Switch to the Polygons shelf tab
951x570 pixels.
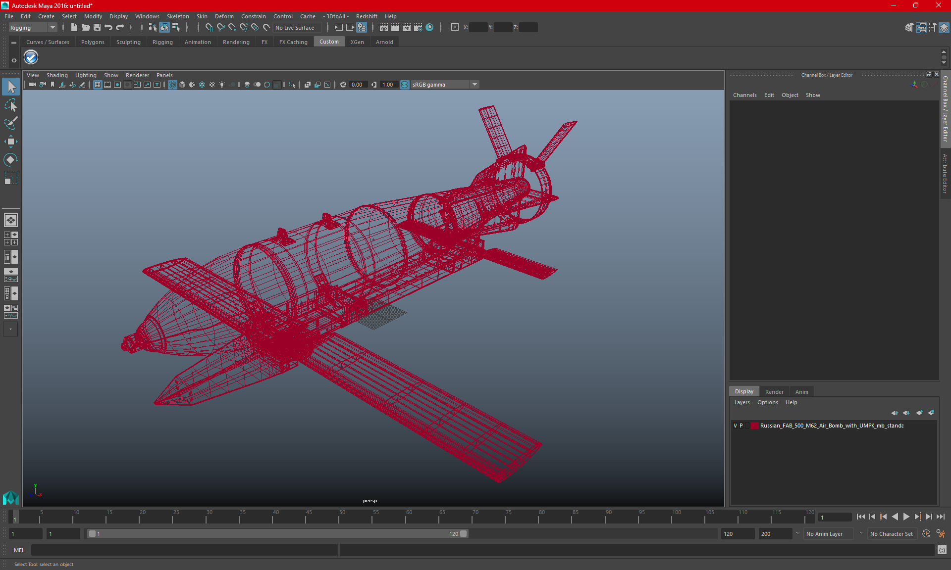pos(93,42)
